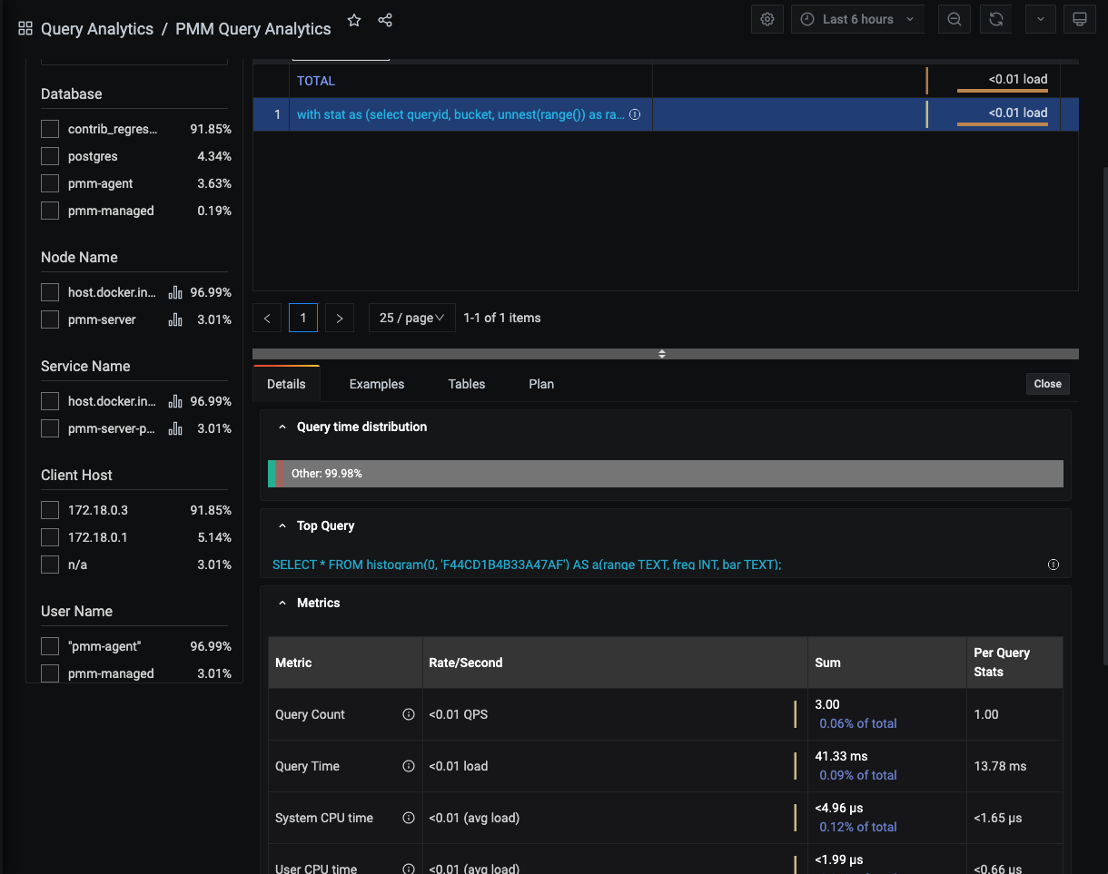
Task: Open the Last 6 hours time picker
Action: (x=857, y=19)
